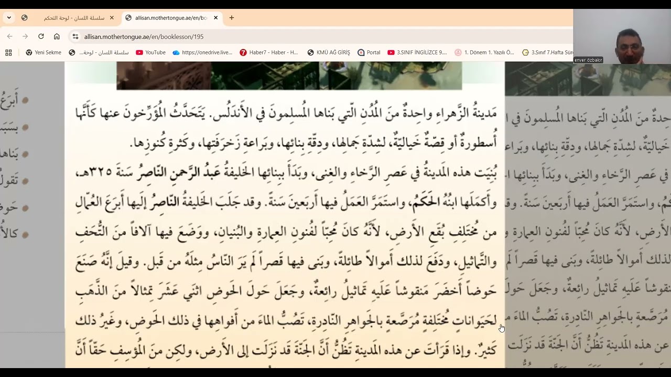This screenshot has width=671, height=377.
Task: Click the enver özbakır name label
Action: [588, 60]
